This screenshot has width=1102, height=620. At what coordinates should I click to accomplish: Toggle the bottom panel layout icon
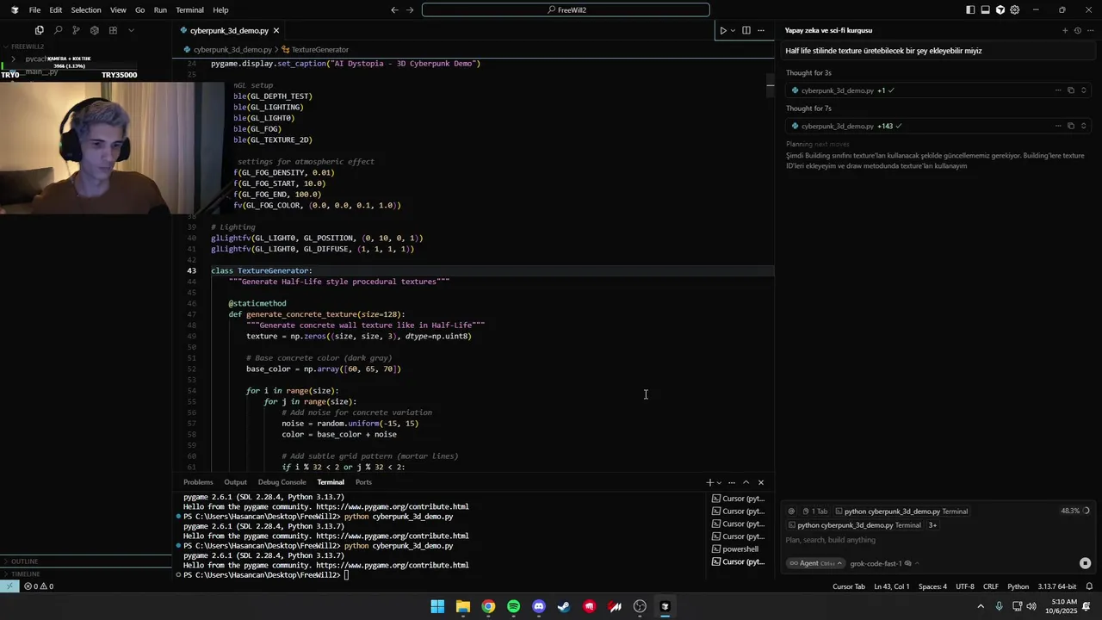tap(985, 10)
